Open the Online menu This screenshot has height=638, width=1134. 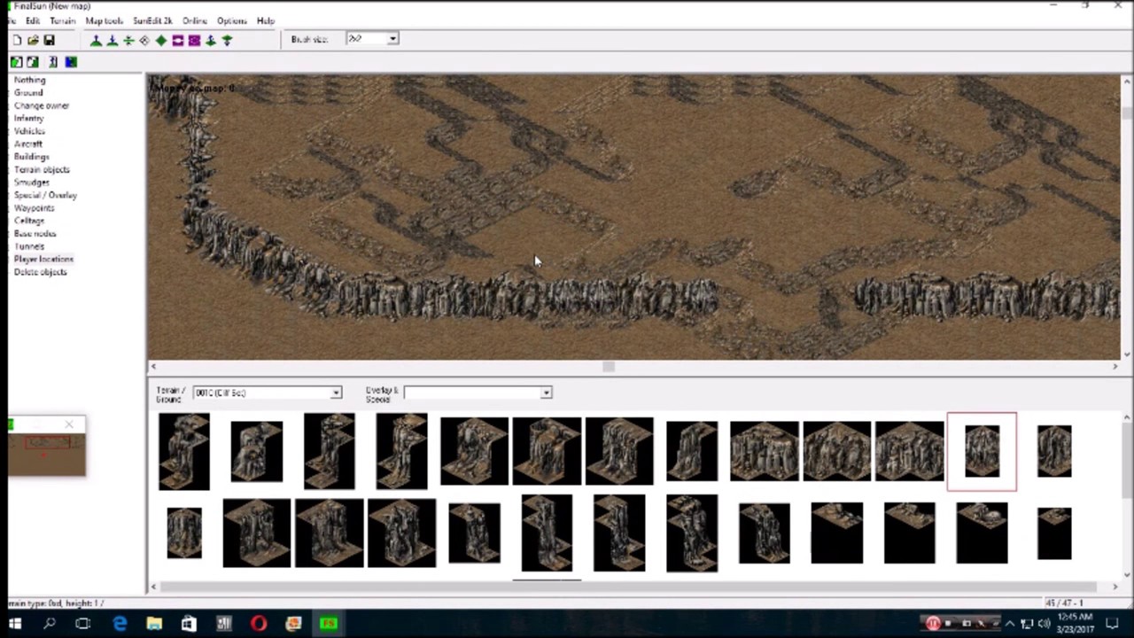pos(194,20)
